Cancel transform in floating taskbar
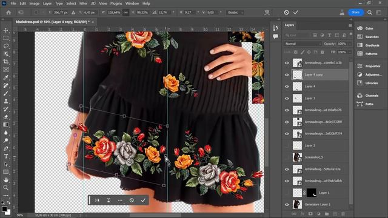The width and height of the screenshot is (388, 218). pyautogui.click(x=132, y=200)
